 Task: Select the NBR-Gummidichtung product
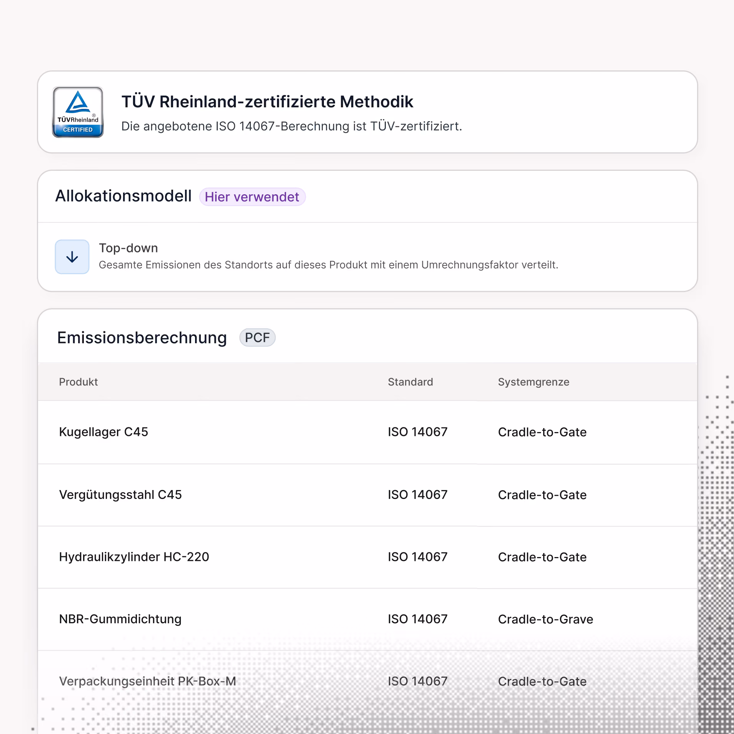point(120,619)
